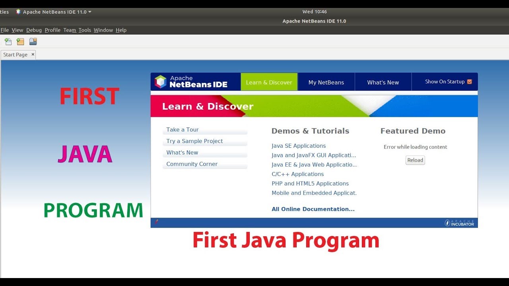Open the Window menu
This screenshot has width=509, height=286.
point(103,30)
